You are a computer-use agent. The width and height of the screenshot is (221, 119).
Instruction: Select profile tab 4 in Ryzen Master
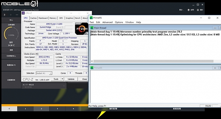point(73,109)
